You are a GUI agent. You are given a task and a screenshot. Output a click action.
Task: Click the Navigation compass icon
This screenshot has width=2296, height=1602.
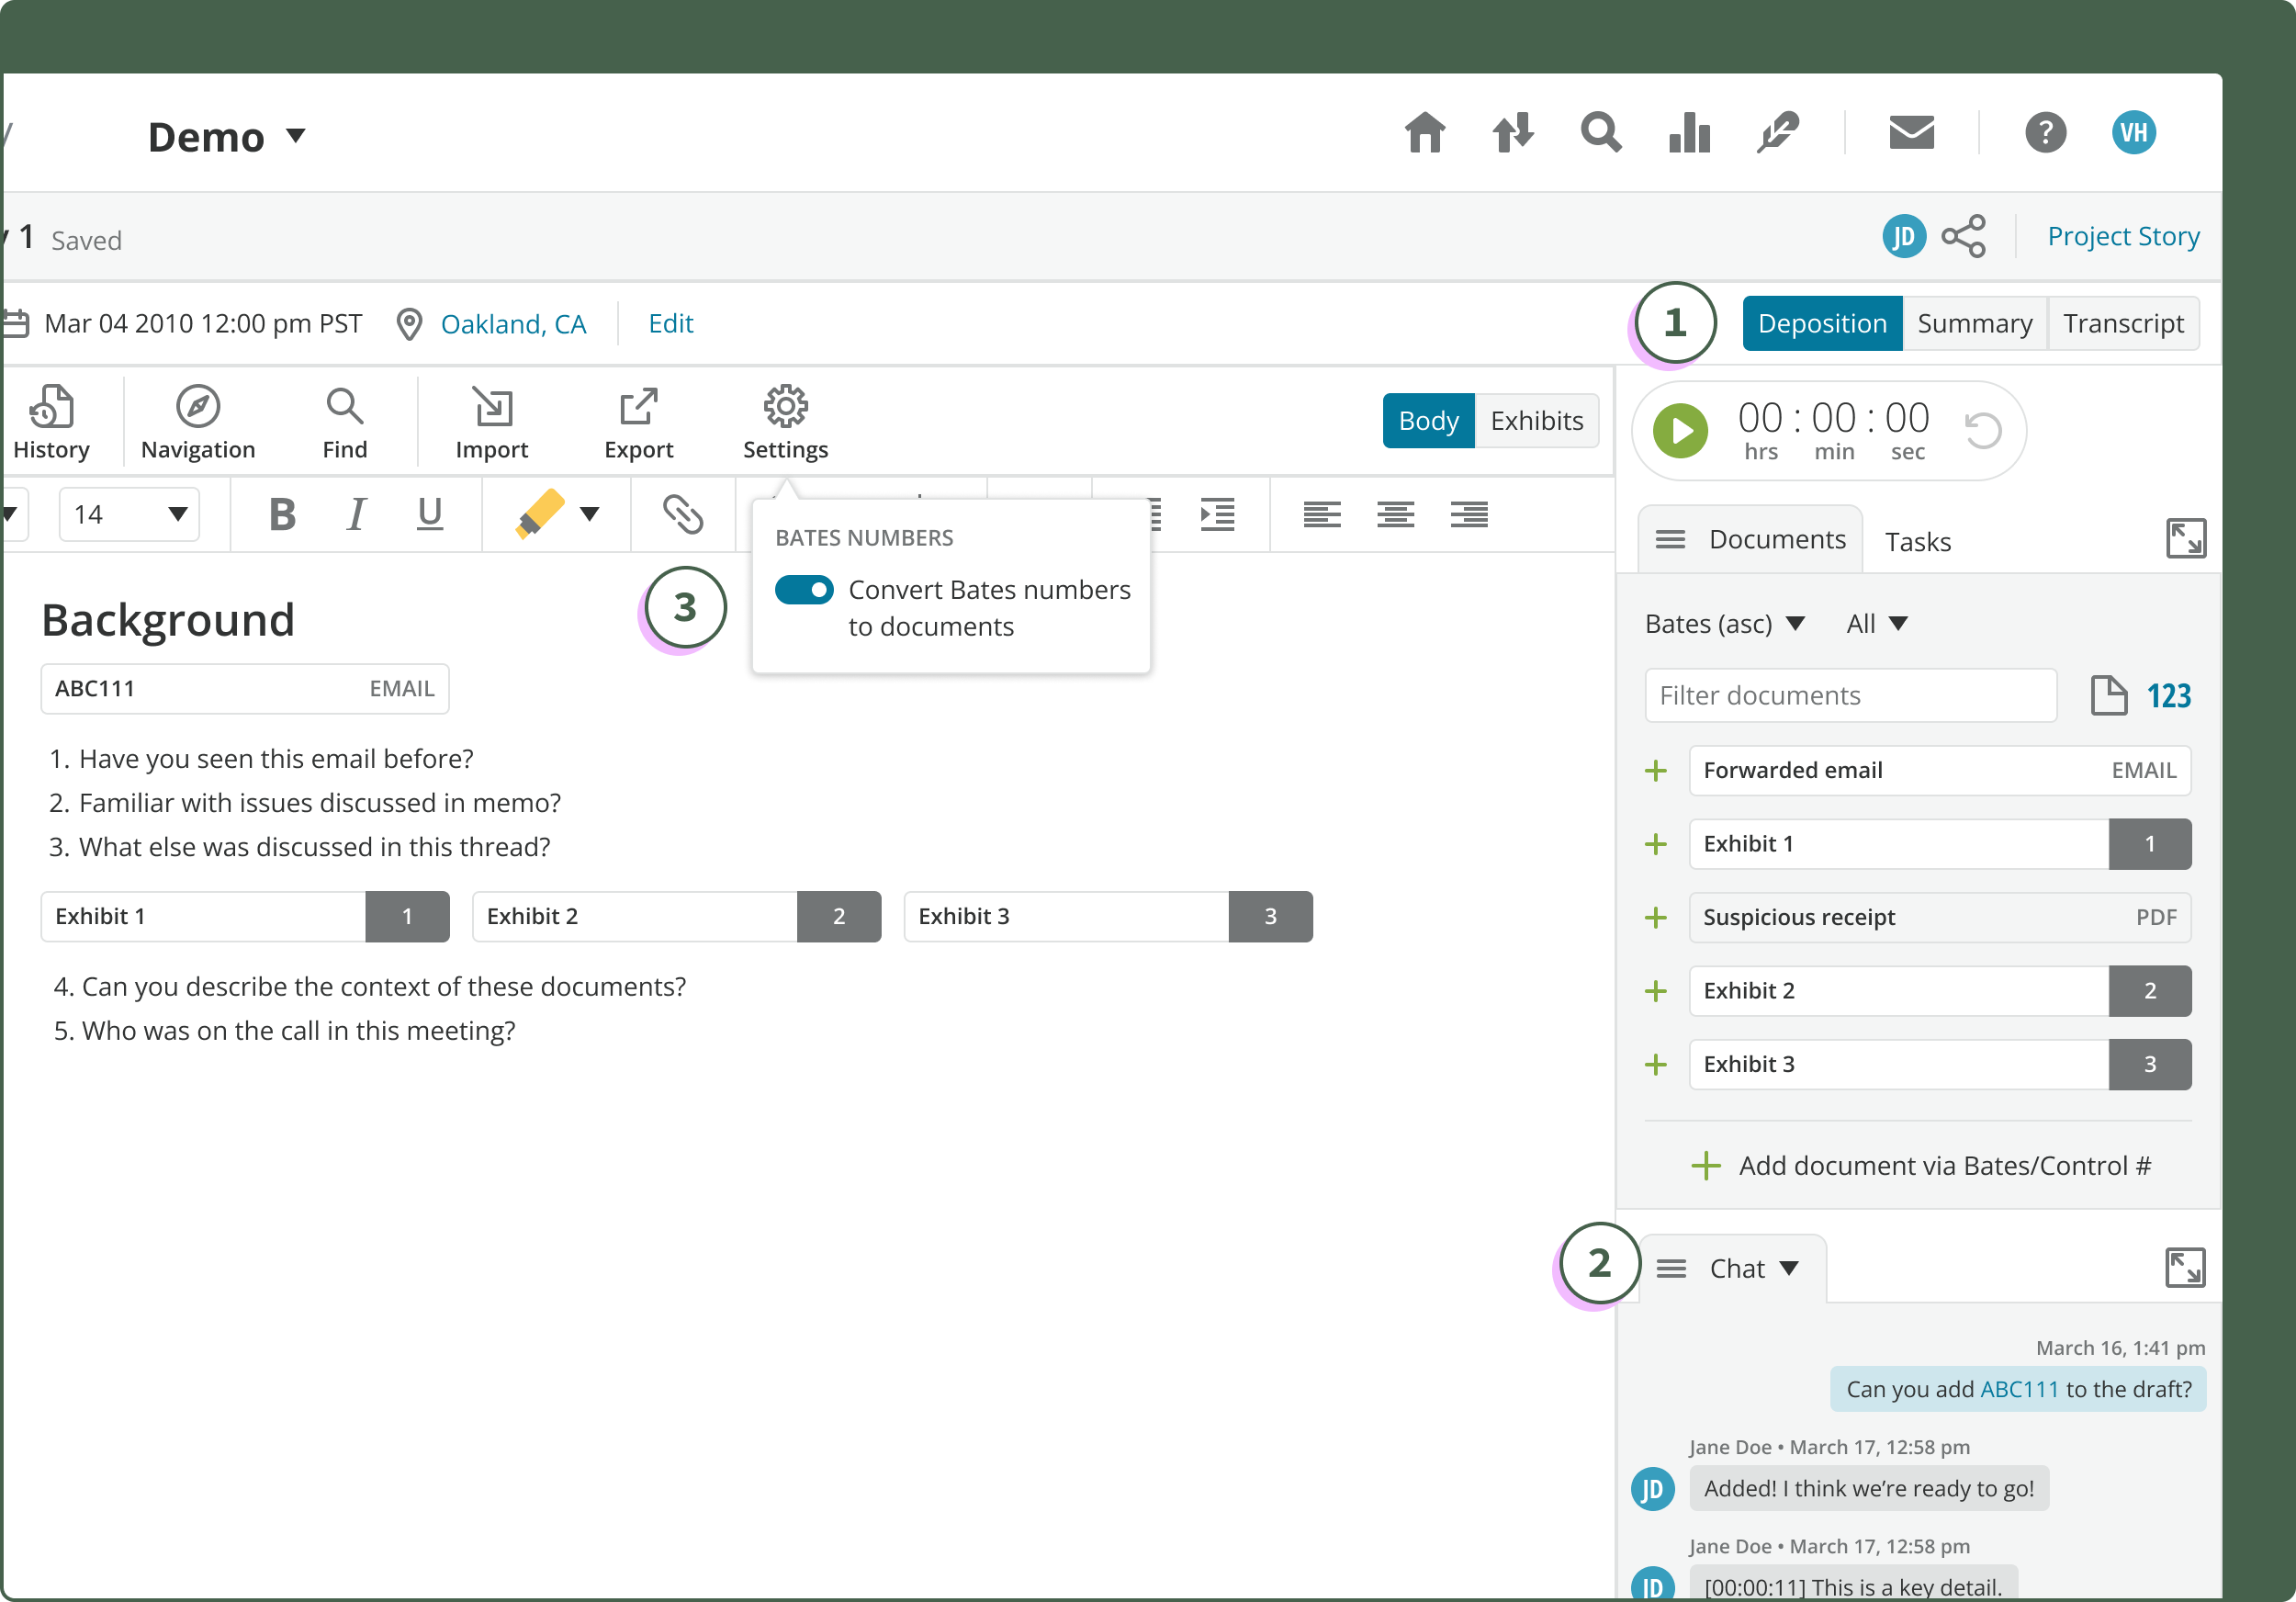[x=198, y=406]
